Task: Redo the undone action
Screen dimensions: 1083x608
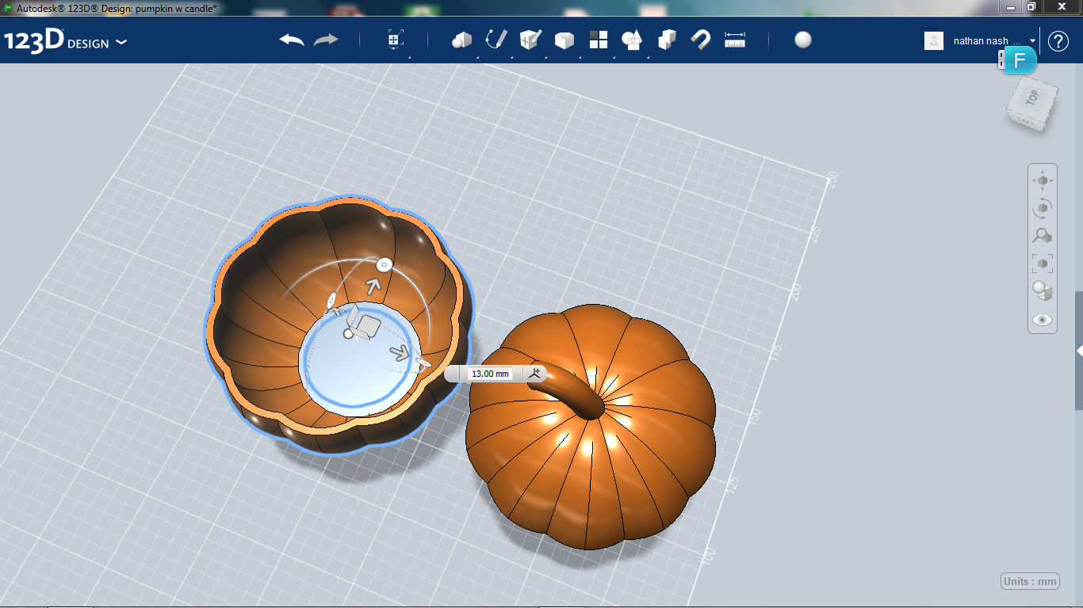Action: tap(326, 40)
